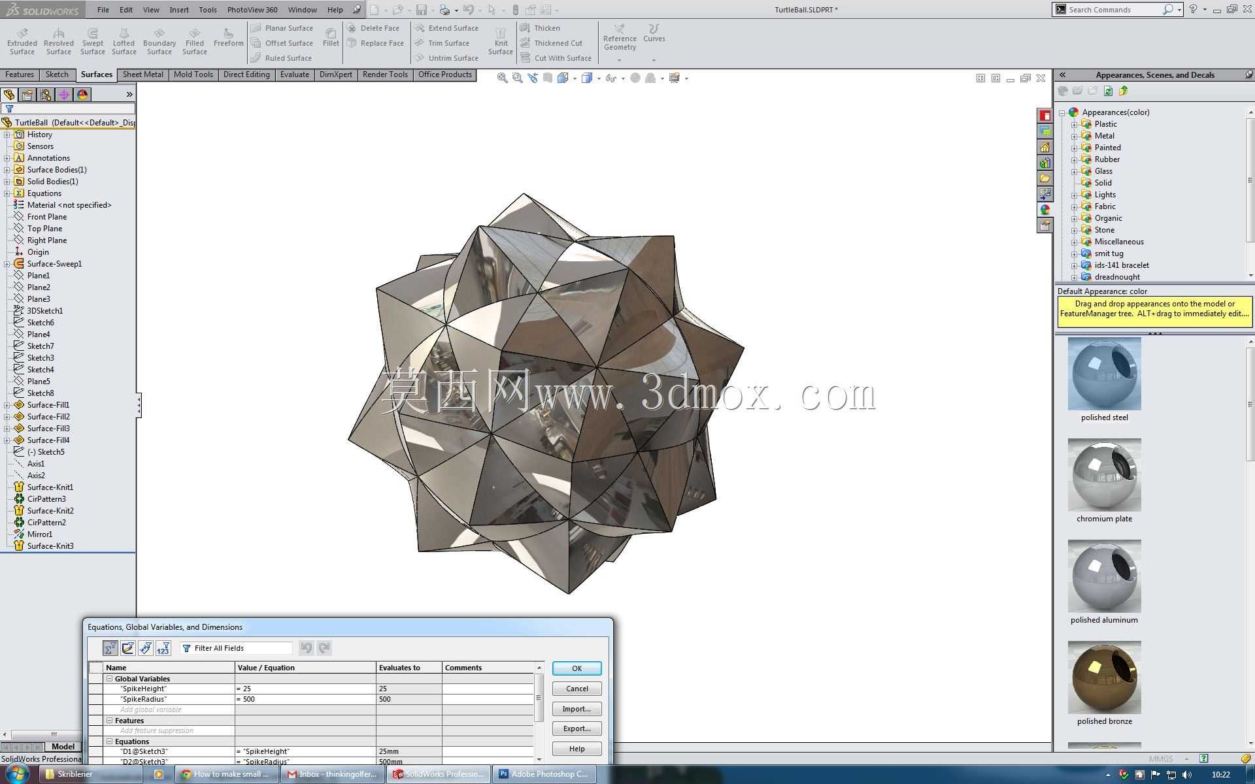Screen dimensions: 1255x784
Task: Click the Zoom to Fit icon
Action: tap(502, 78)
